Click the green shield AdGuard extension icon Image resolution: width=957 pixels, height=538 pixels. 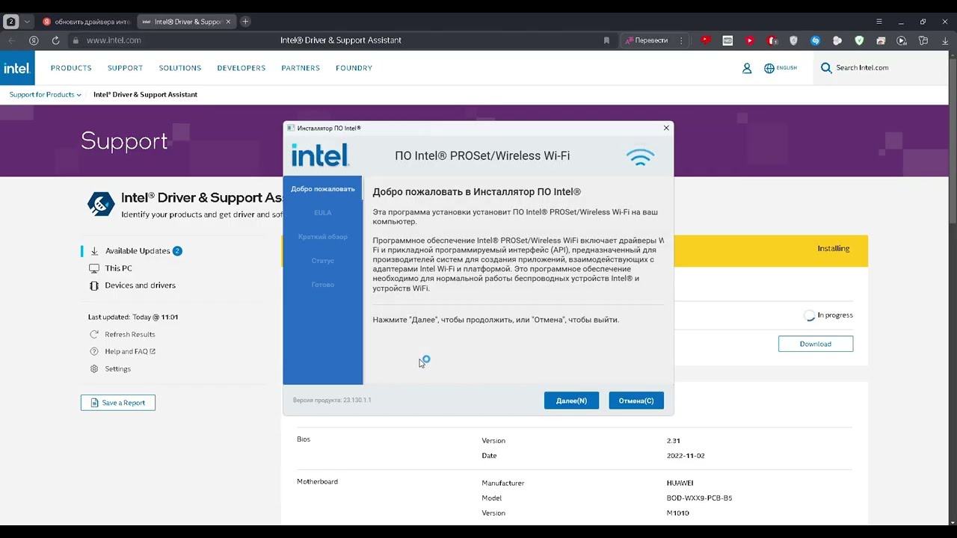[x=859, y=40]
